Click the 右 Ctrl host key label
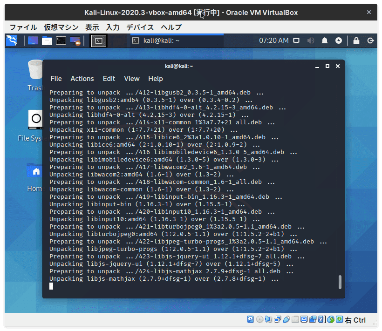 point(355,320)
